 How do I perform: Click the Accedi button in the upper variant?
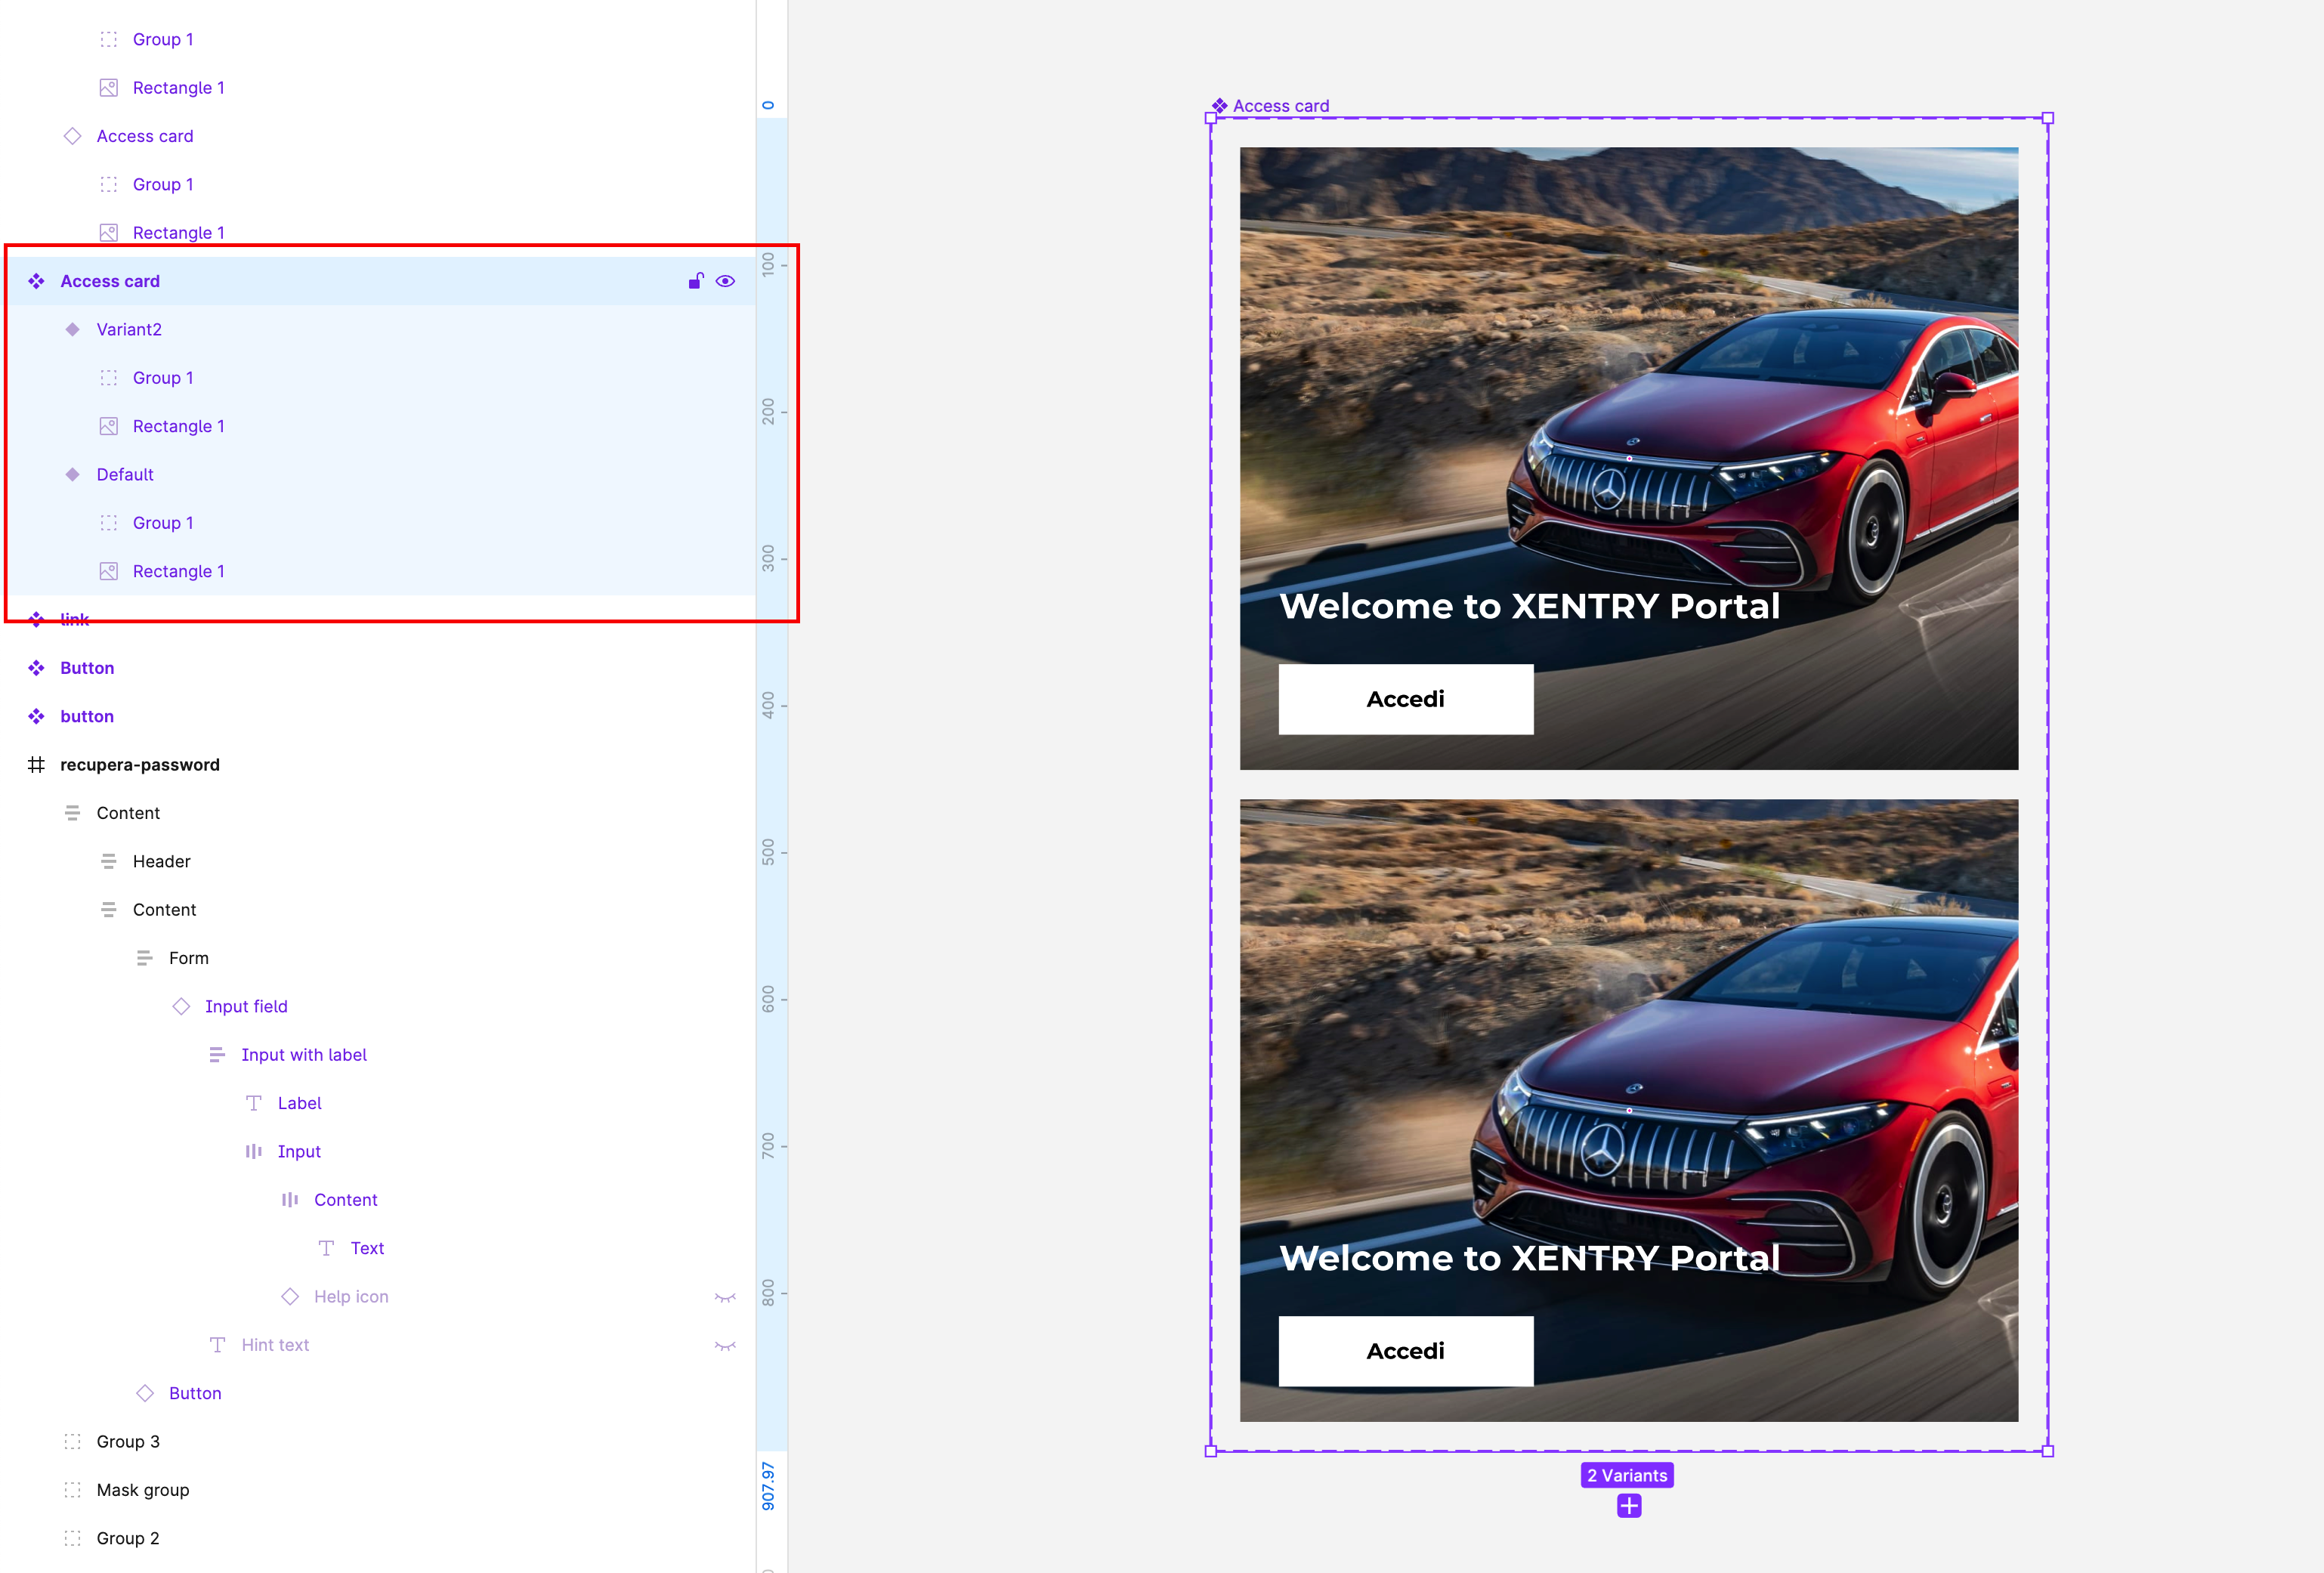[x=1406, y=699]
